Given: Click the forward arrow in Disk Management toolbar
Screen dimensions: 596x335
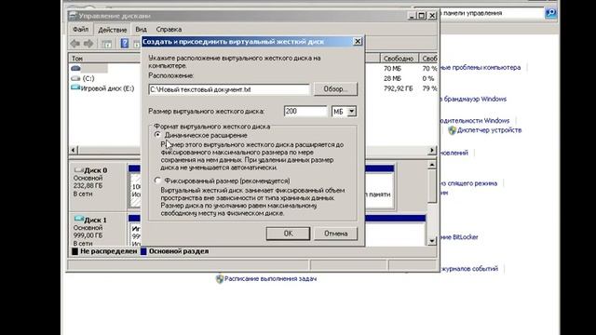Looking at the screenshot, I should [88, 44].
